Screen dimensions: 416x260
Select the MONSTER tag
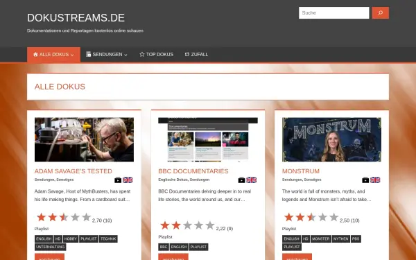321,239
